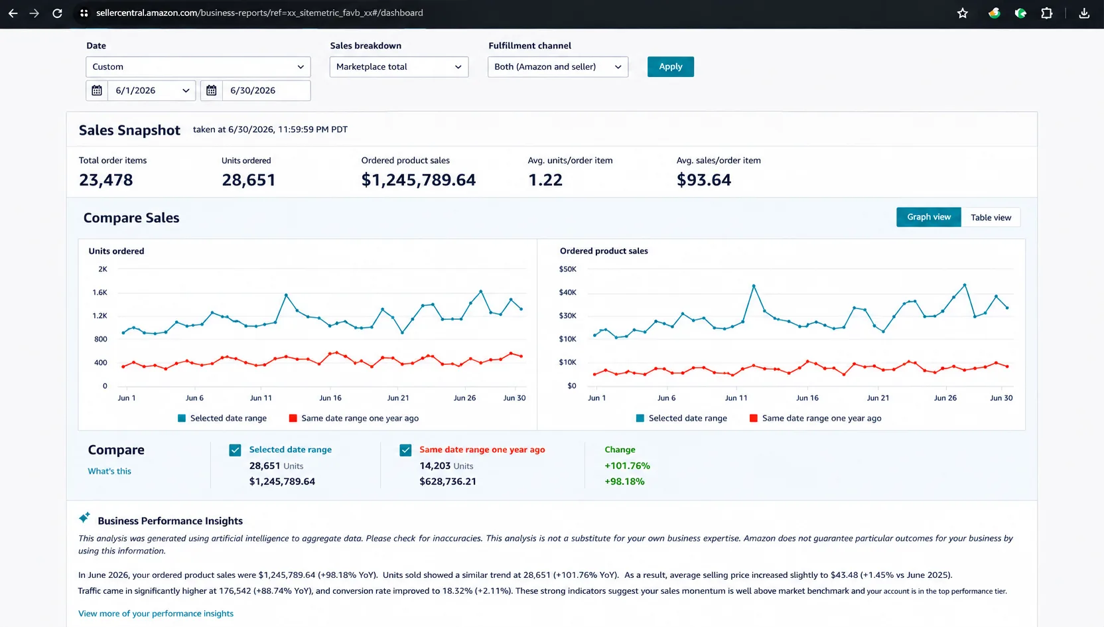1104x627 pixels.
Task: Reload the page with the refresh icon
Action: point(57,13)
